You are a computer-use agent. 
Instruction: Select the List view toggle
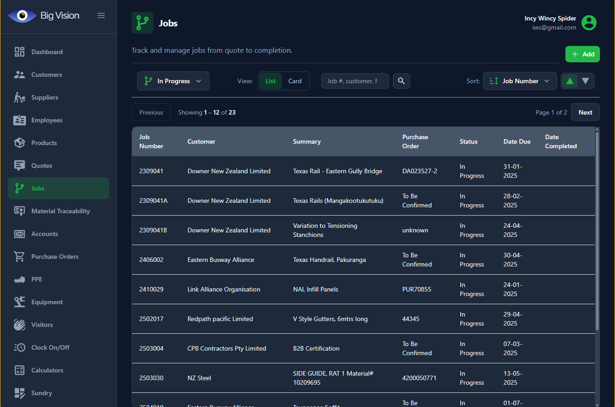(270, 81)
